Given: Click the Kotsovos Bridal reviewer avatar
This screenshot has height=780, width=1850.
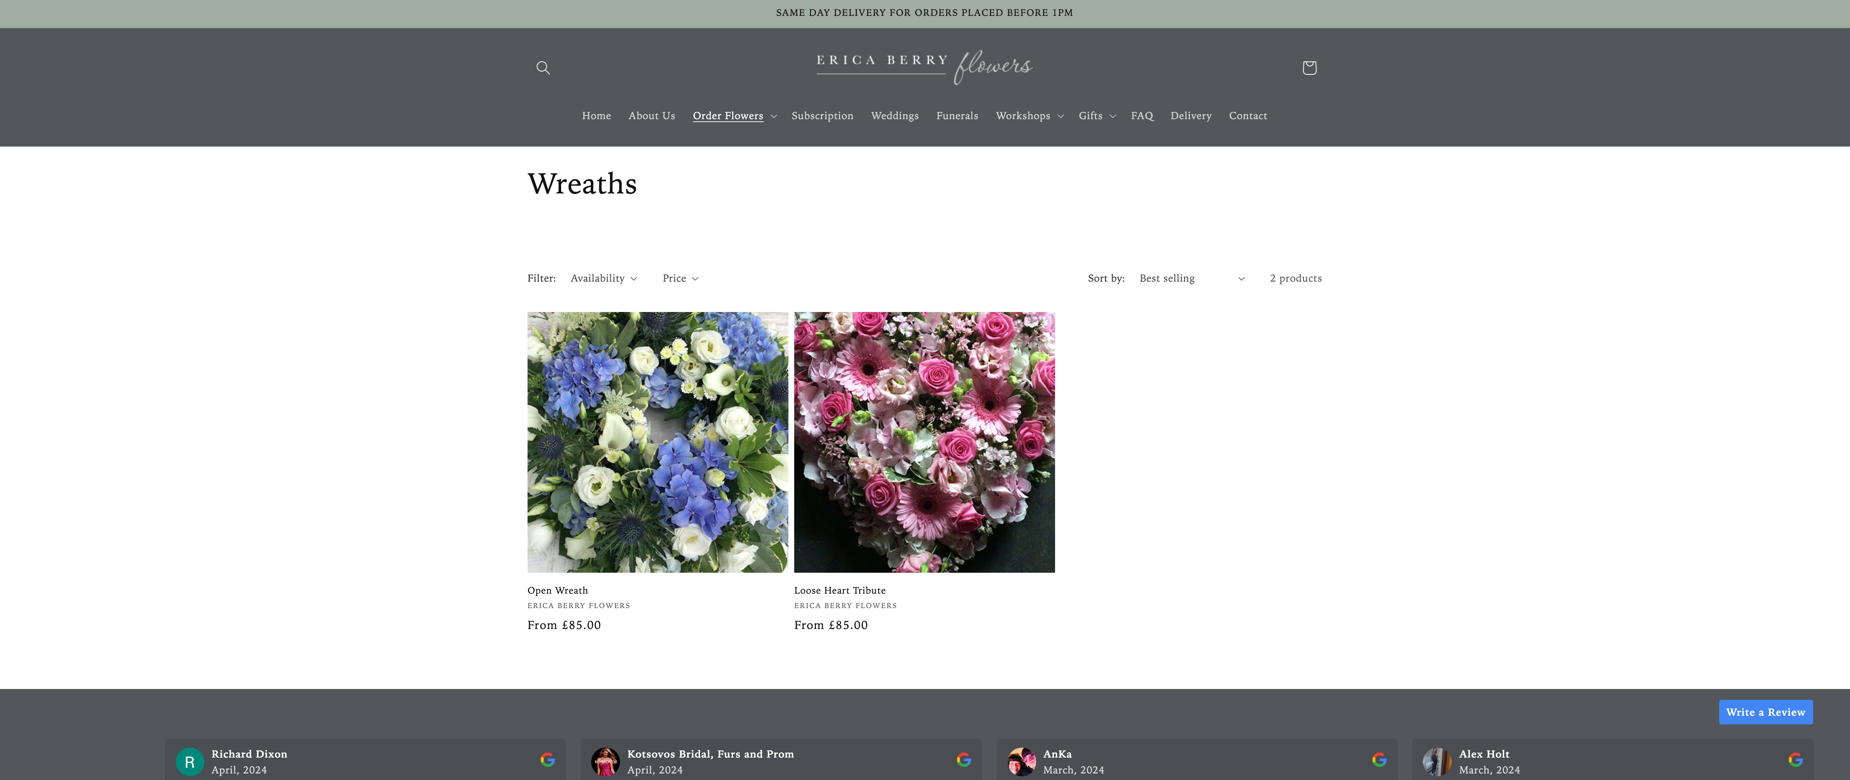Looking at the screenshot, I should tap(606, 762).
